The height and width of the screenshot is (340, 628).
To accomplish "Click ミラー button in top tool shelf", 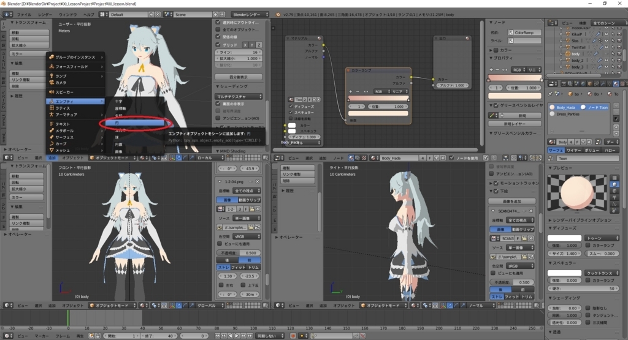I will (x=27, y=53).
